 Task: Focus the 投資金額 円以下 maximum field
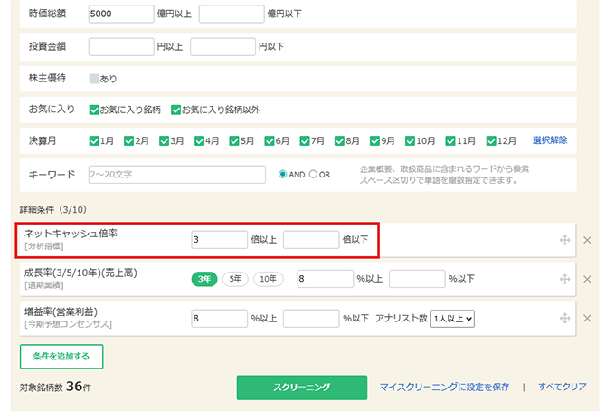[222, 47]
